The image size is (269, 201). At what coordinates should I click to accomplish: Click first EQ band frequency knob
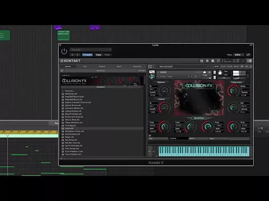pos(165,127)
